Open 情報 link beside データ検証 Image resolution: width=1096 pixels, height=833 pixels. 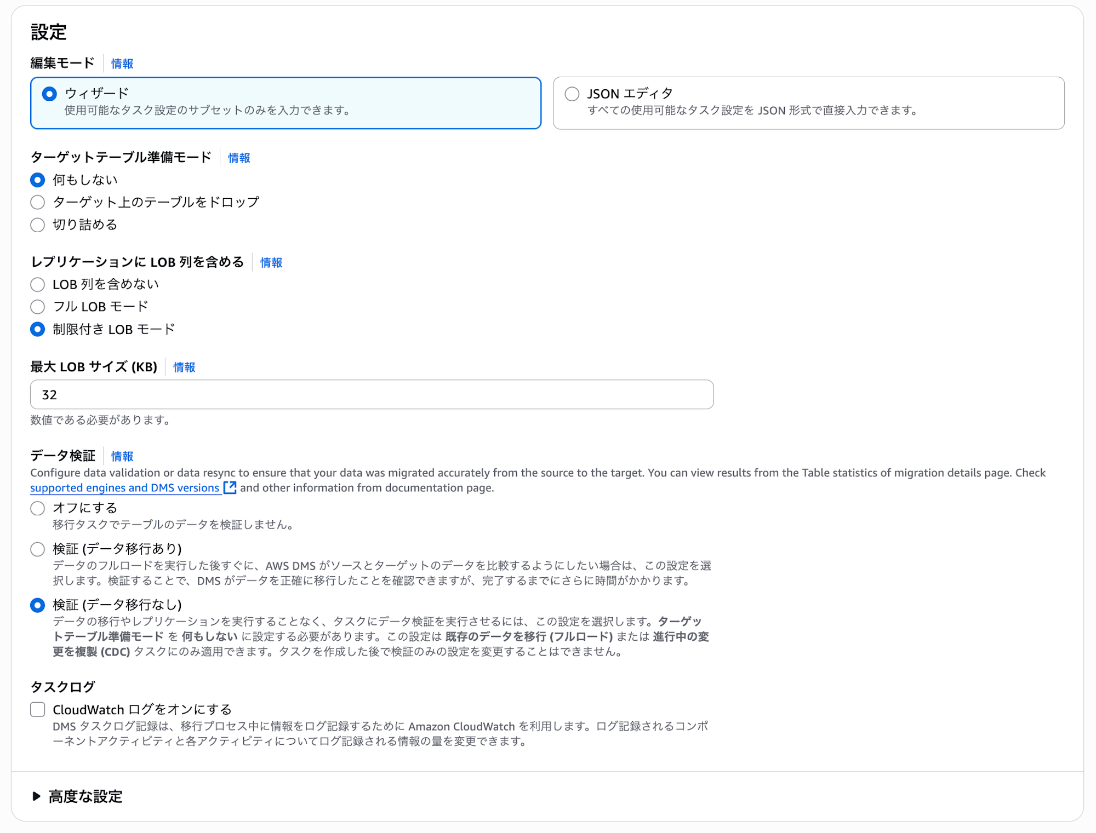[122, 456]
